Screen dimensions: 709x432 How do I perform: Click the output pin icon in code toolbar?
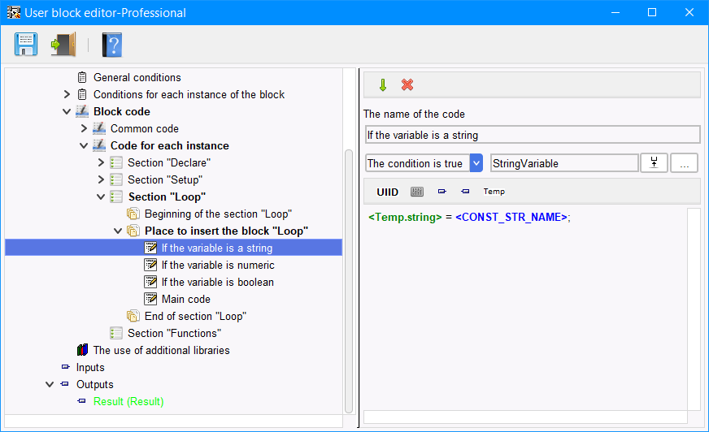465,192
